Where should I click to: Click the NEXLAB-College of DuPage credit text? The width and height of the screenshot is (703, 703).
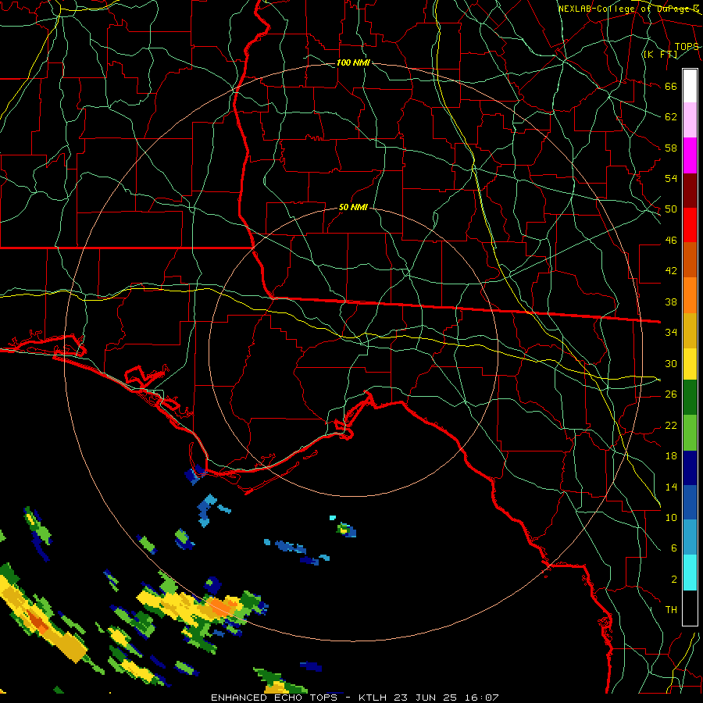tap(629, 9)
